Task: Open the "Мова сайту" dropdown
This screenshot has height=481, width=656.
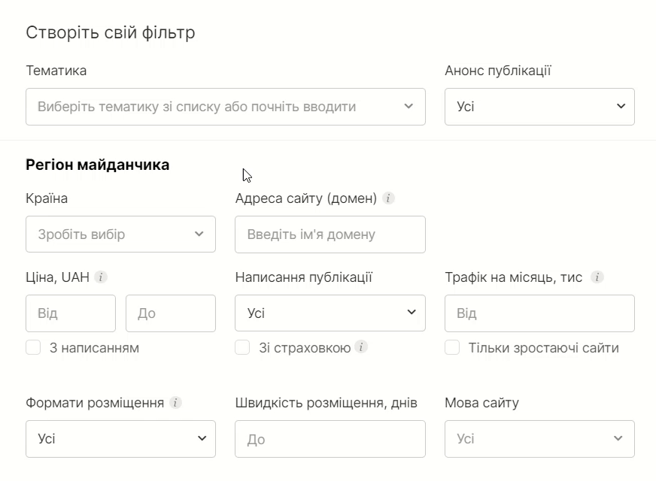Action: pyautogui.click(x=539, y=439)
